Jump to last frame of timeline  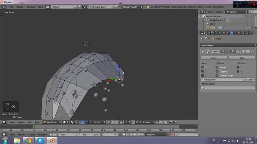coord(143,134)
